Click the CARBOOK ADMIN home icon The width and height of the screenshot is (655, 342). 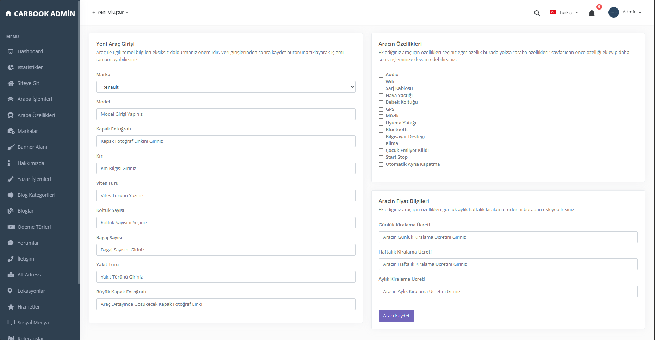click(8, 13)
